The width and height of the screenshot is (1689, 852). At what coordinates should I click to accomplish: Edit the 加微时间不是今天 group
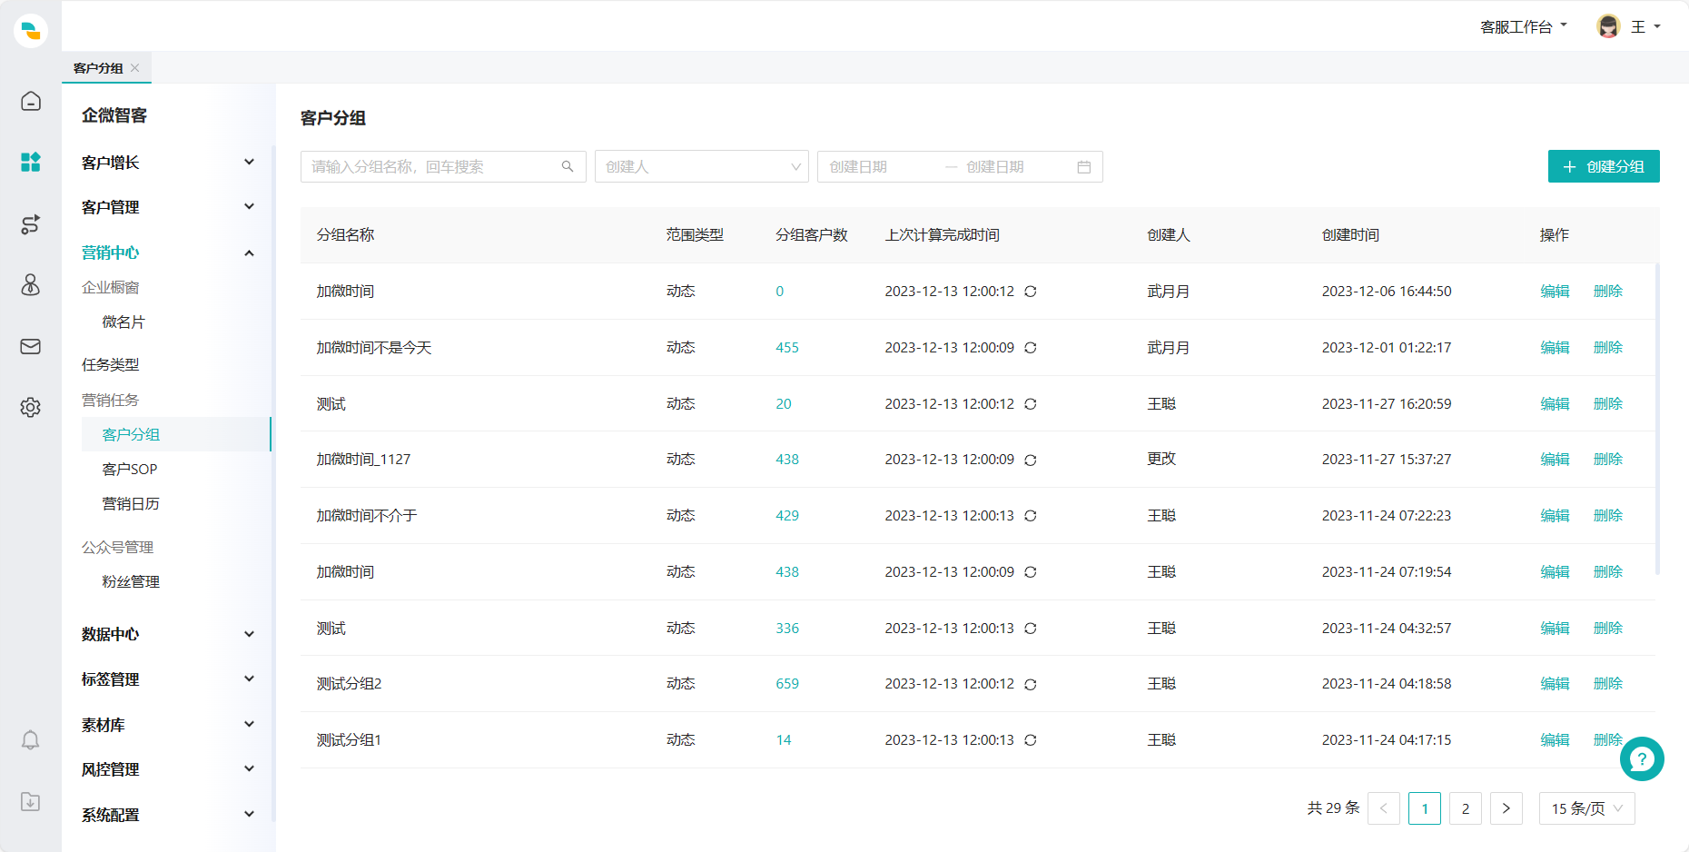(1555, 348)
